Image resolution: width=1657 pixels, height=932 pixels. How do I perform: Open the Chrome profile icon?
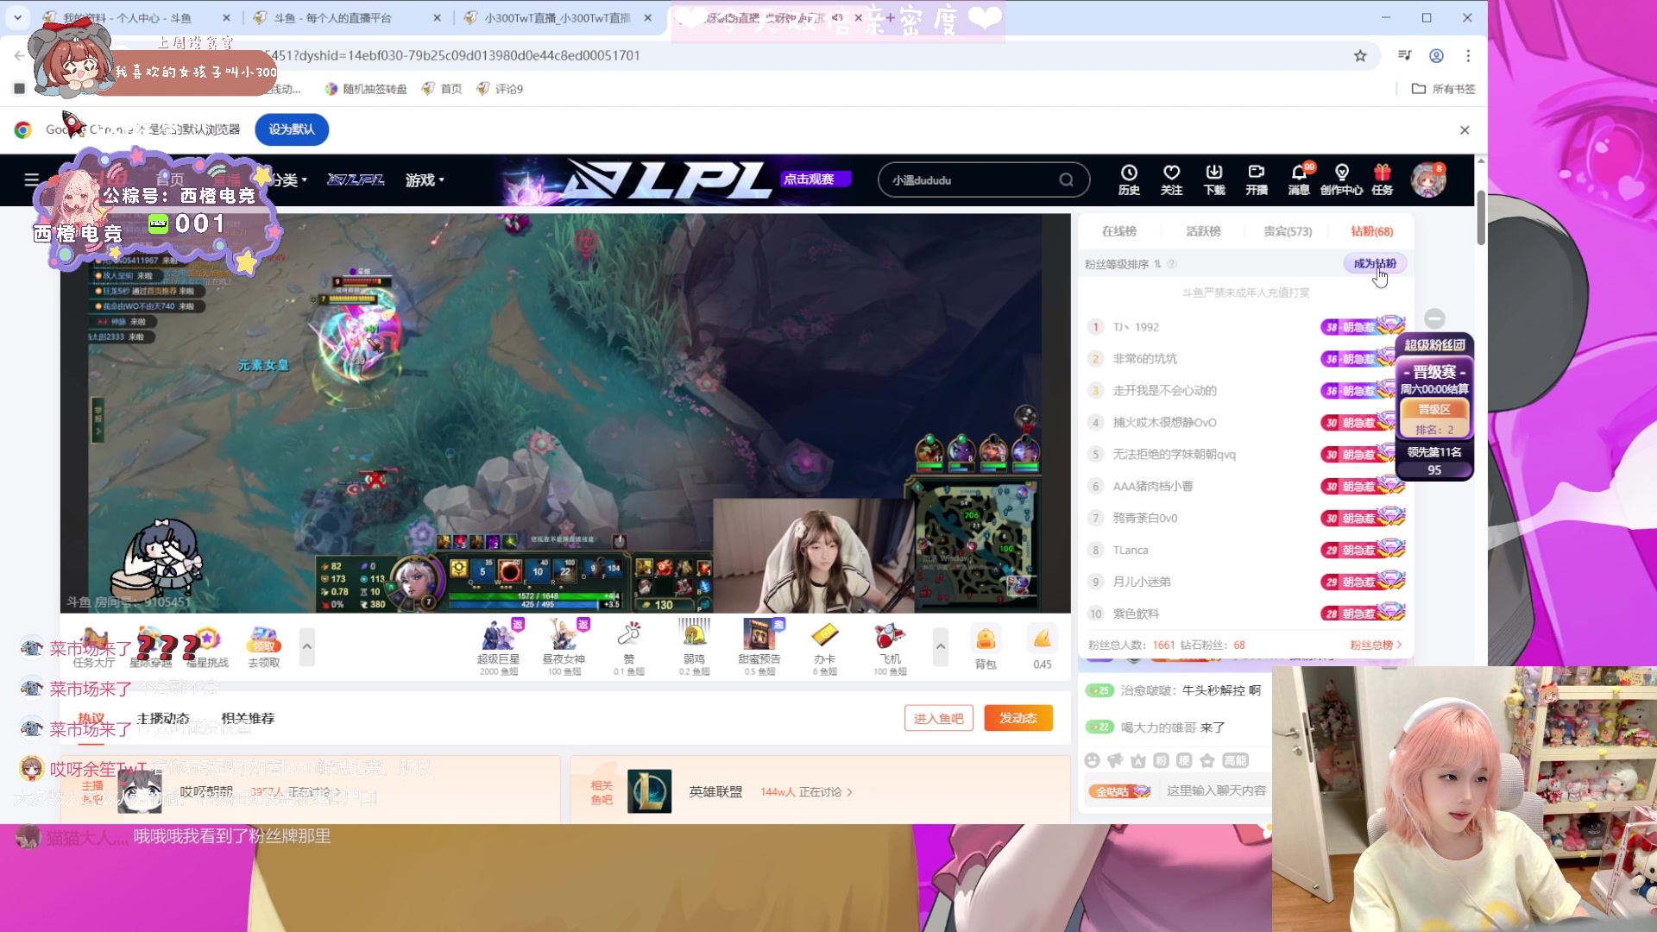coord(1436,55)
